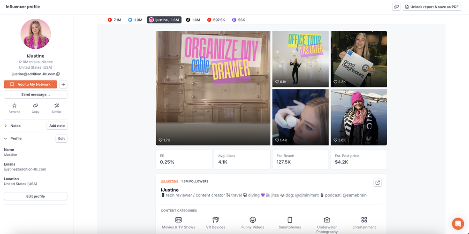Click the VR Devices category icon
Viewport: 469px width, 234px height.
tap(216, 220)
